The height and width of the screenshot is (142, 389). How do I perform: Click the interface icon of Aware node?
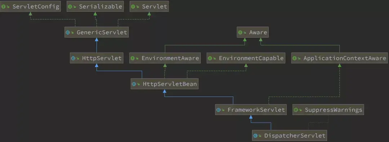pos(240,32)
